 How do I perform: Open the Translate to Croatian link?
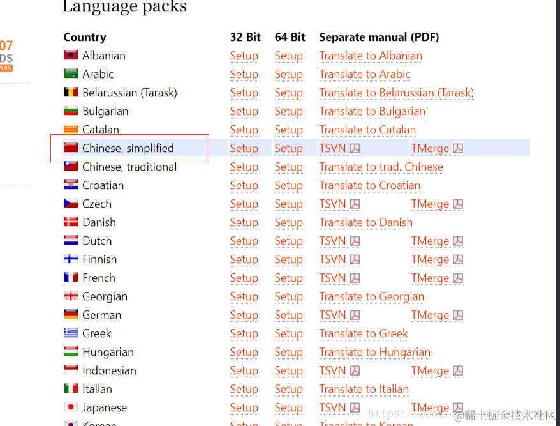pyautogui.click(x=370, y=186)
